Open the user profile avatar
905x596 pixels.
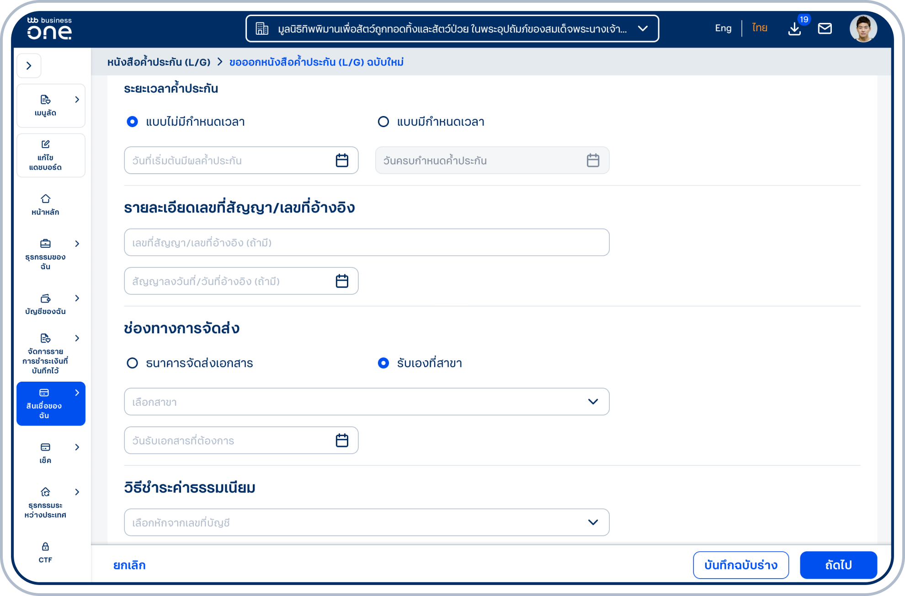pos(863,28)
